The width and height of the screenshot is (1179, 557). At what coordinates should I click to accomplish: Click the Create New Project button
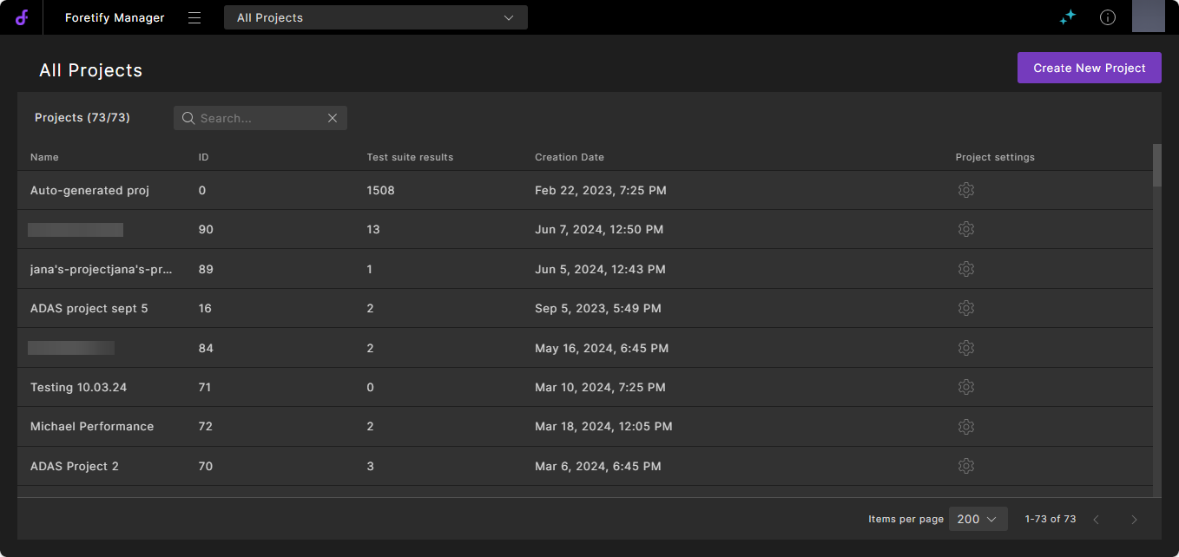click(1089, 68)
